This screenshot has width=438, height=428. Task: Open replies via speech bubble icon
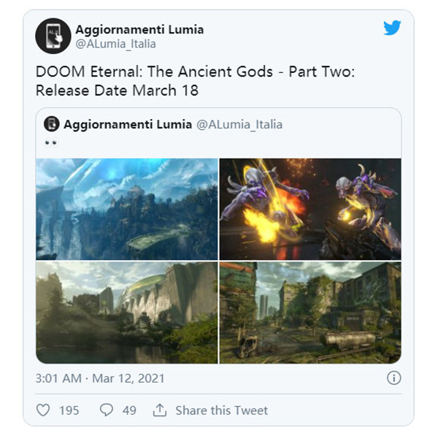coord(107,410)
